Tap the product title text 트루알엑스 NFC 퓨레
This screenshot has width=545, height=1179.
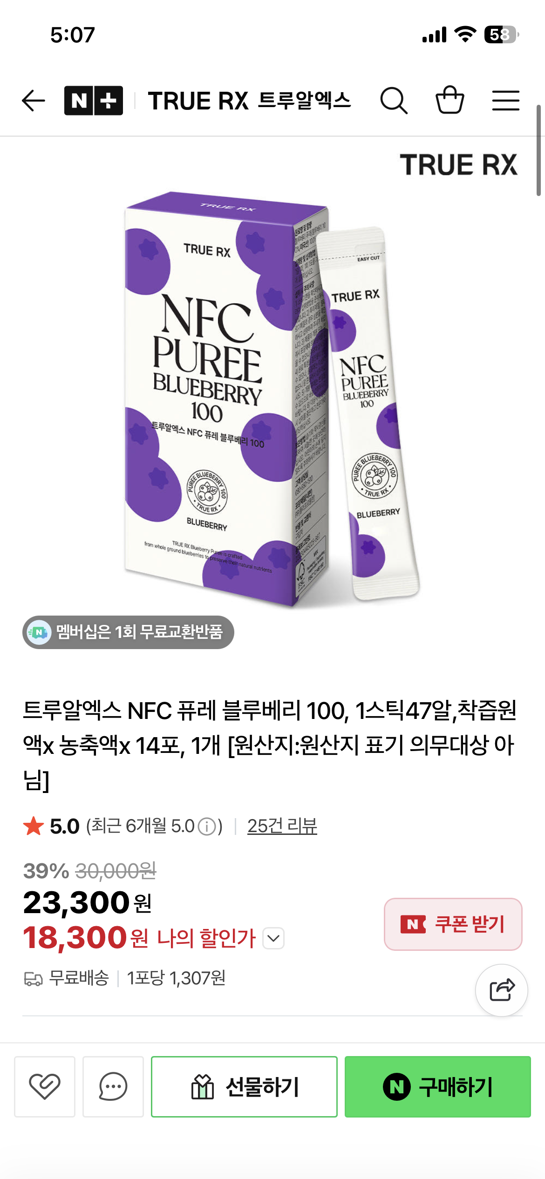270,745
